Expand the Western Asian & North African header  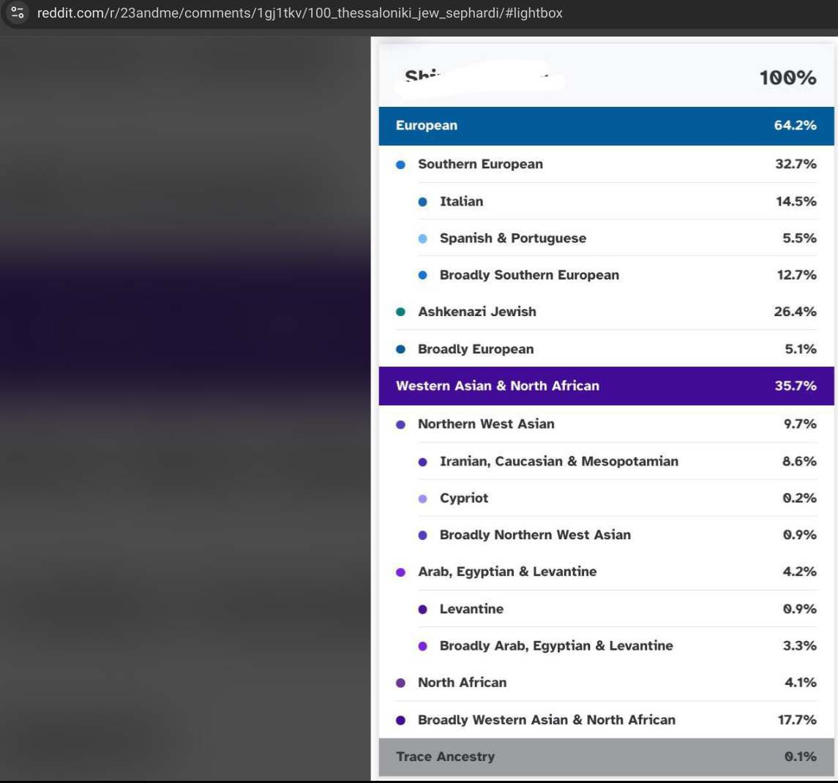click(606, 386)
